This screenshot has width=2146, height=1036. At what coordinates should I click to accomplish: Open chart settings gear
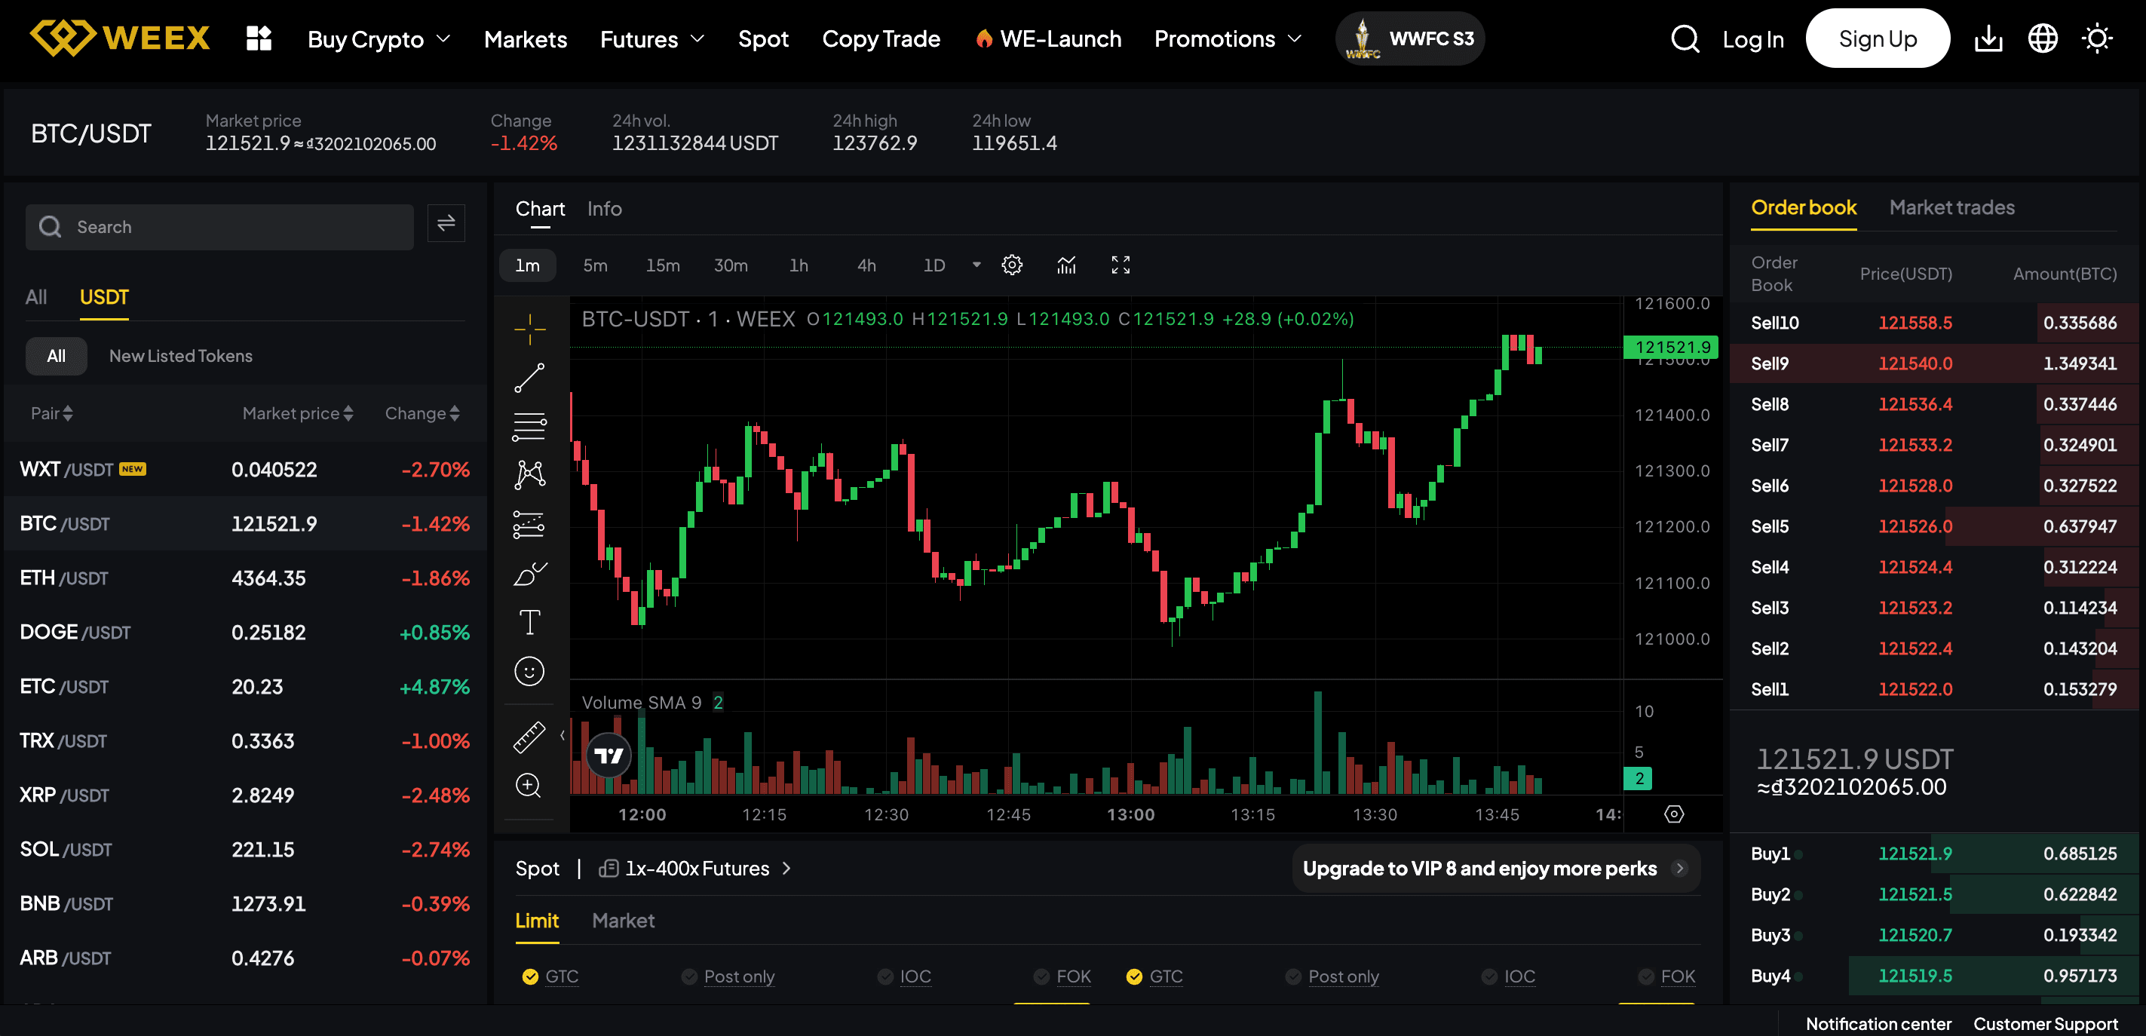tap(1011, 265)
